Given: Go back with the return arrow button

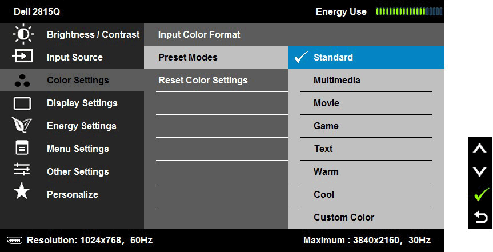Looking at the screenshot, I should (480, 217).
